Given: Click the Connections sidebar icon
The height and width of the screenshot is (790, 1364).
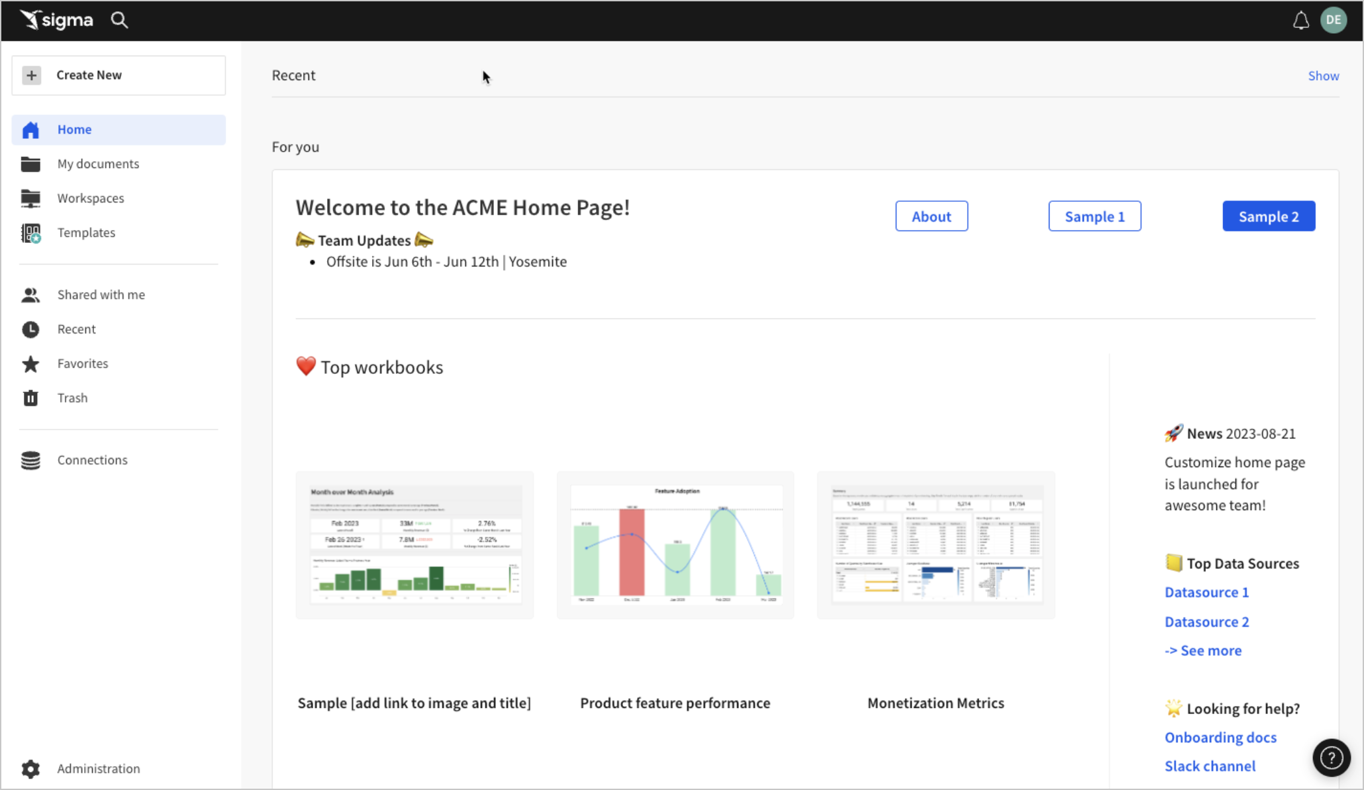Looking at the screenshot, I should coord(31,460).
